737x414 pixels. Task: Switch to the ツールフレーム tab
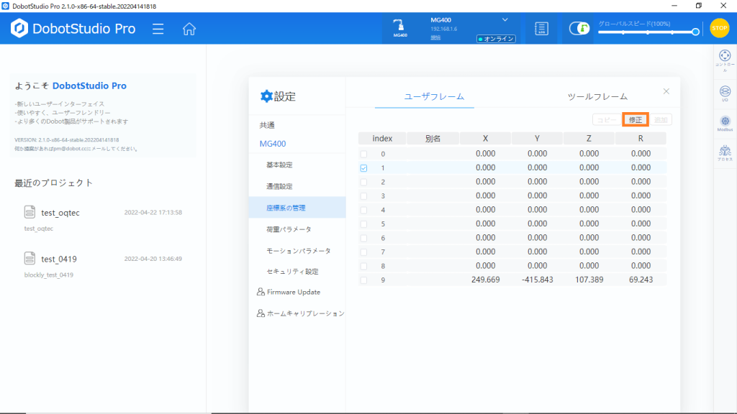point(597,96)
